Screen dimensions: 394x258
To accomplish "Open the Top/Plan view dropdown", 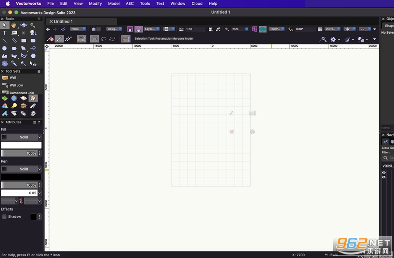I will click(277, 29).
